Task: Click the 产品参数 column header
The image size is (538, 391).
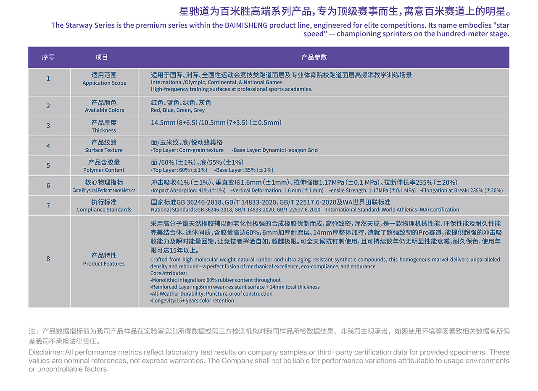Action: pyautogui.click(x=314, y=57)
